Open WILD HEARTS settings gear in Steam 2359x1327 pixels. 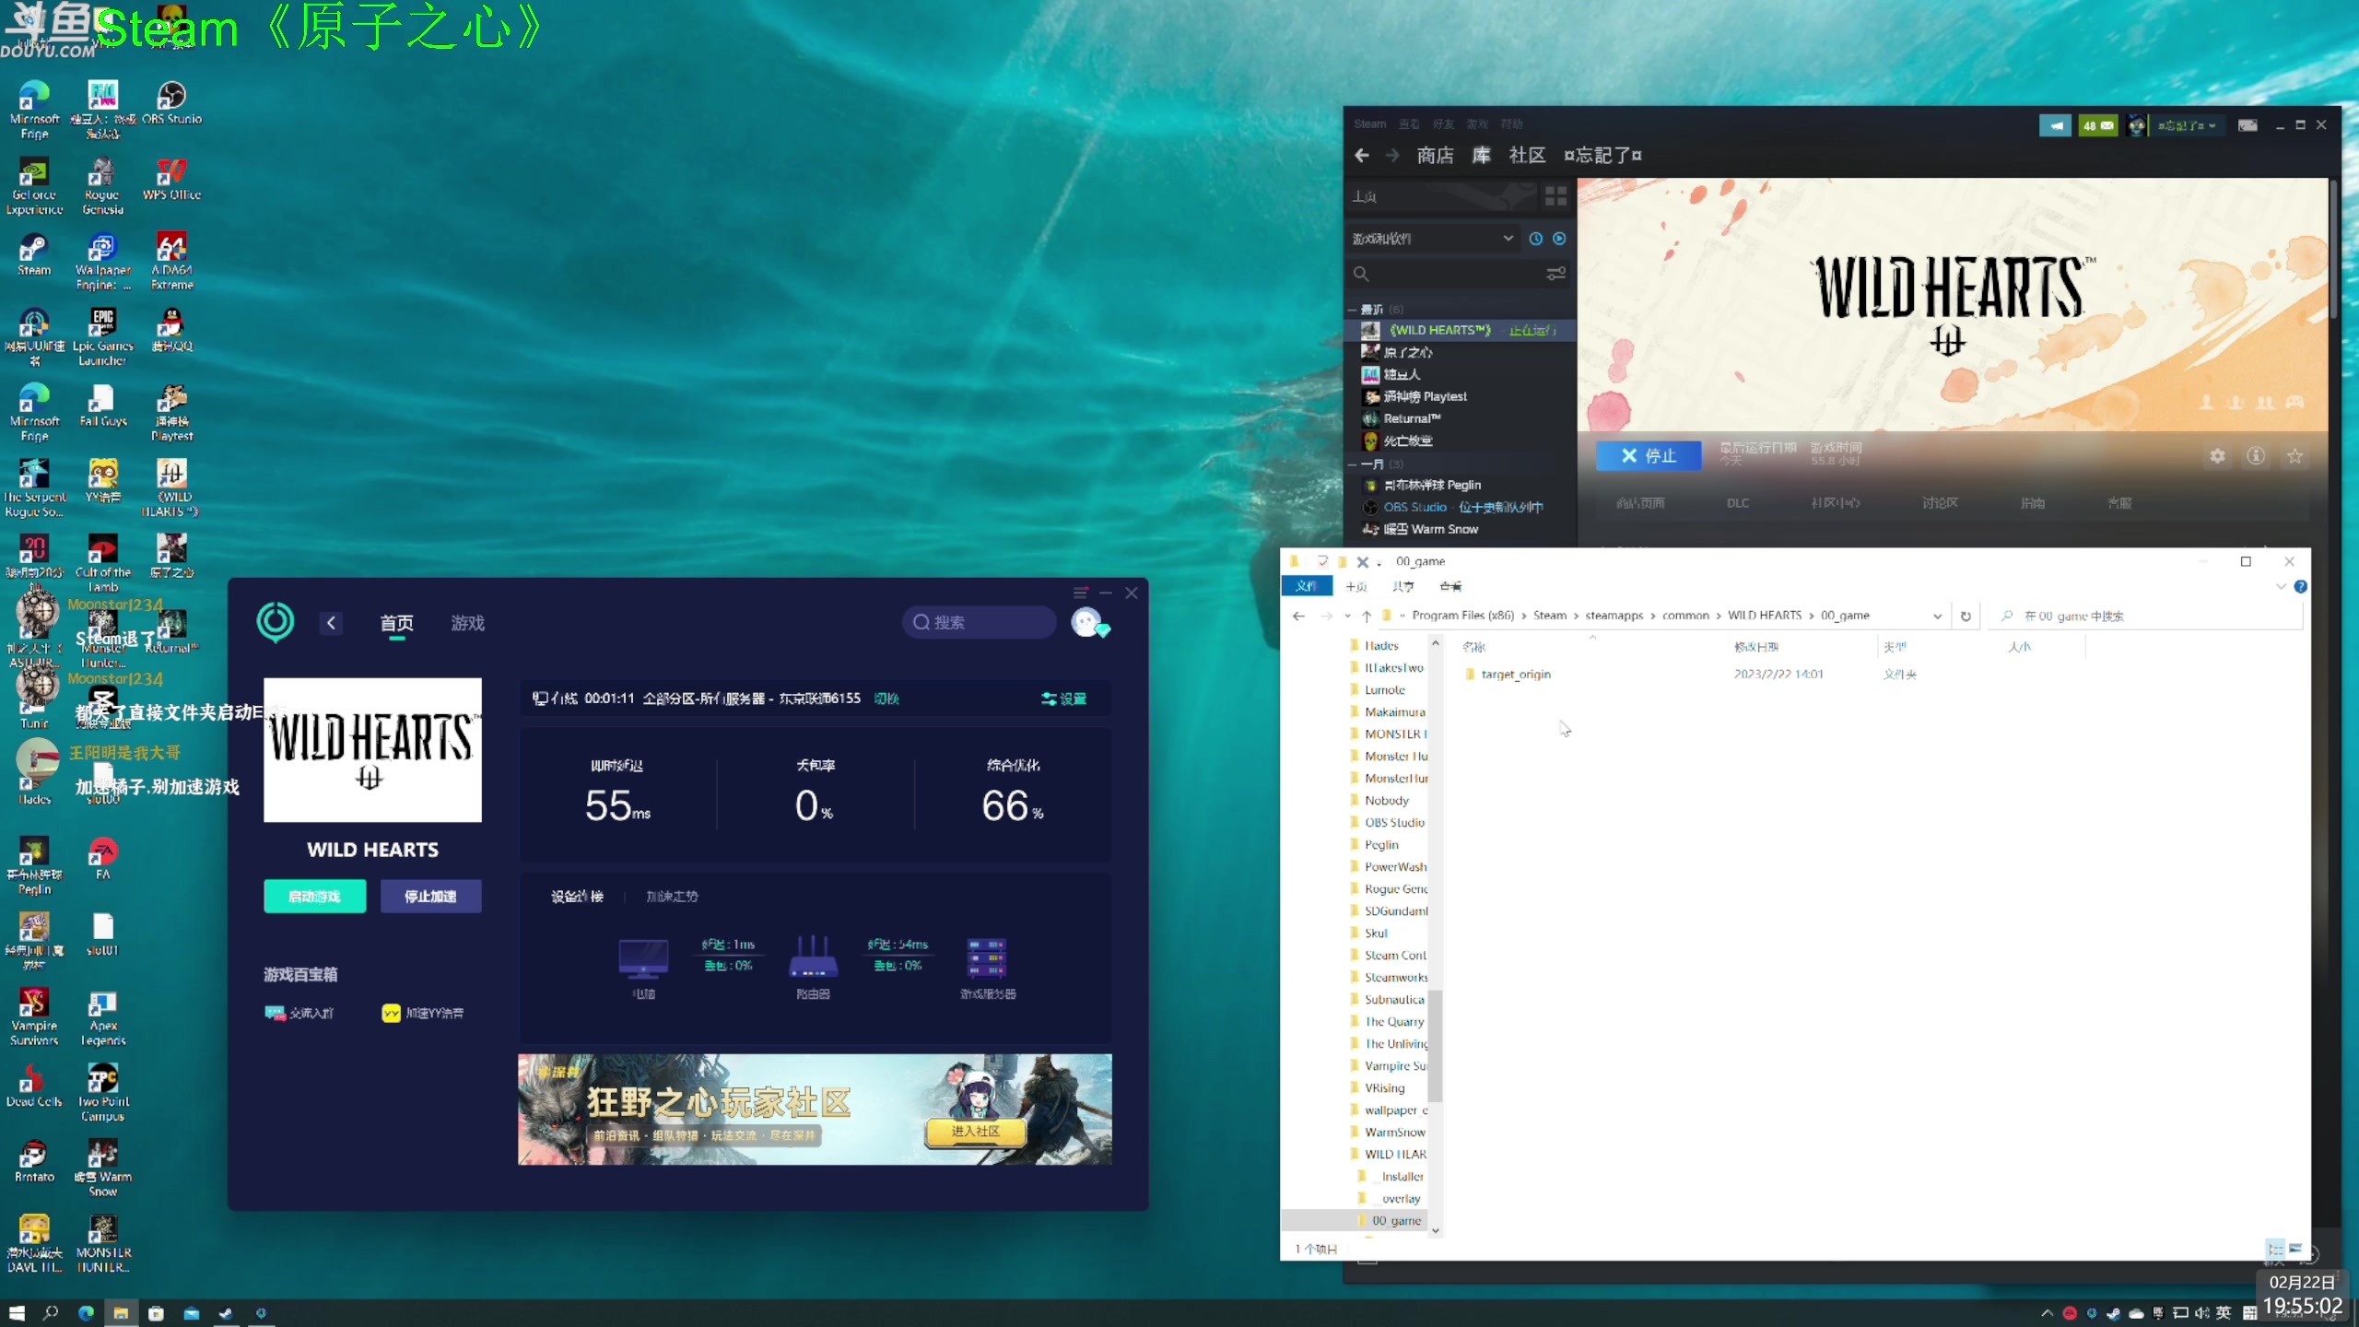click(2217, 456)
